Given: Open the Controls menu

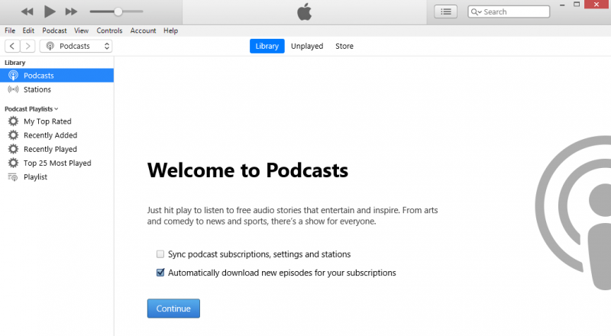Looking at the screenshot, I should (x=109, y=31).
